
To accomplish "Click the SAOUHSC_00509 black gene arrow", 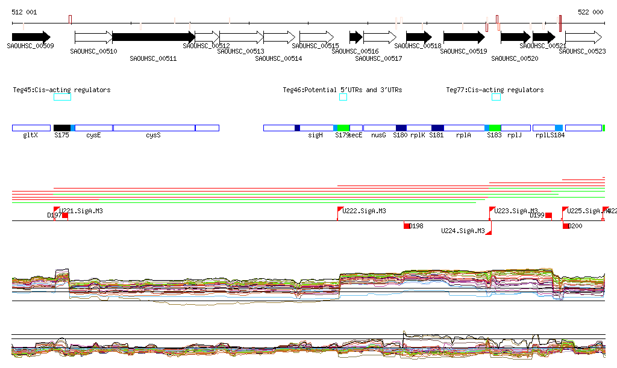I will pos(30,37).
